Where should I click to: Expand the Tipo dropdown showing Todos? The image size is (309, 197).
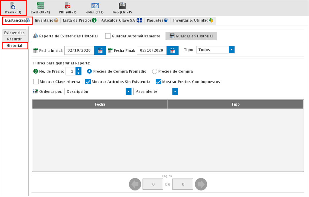[x=232, y=50]
